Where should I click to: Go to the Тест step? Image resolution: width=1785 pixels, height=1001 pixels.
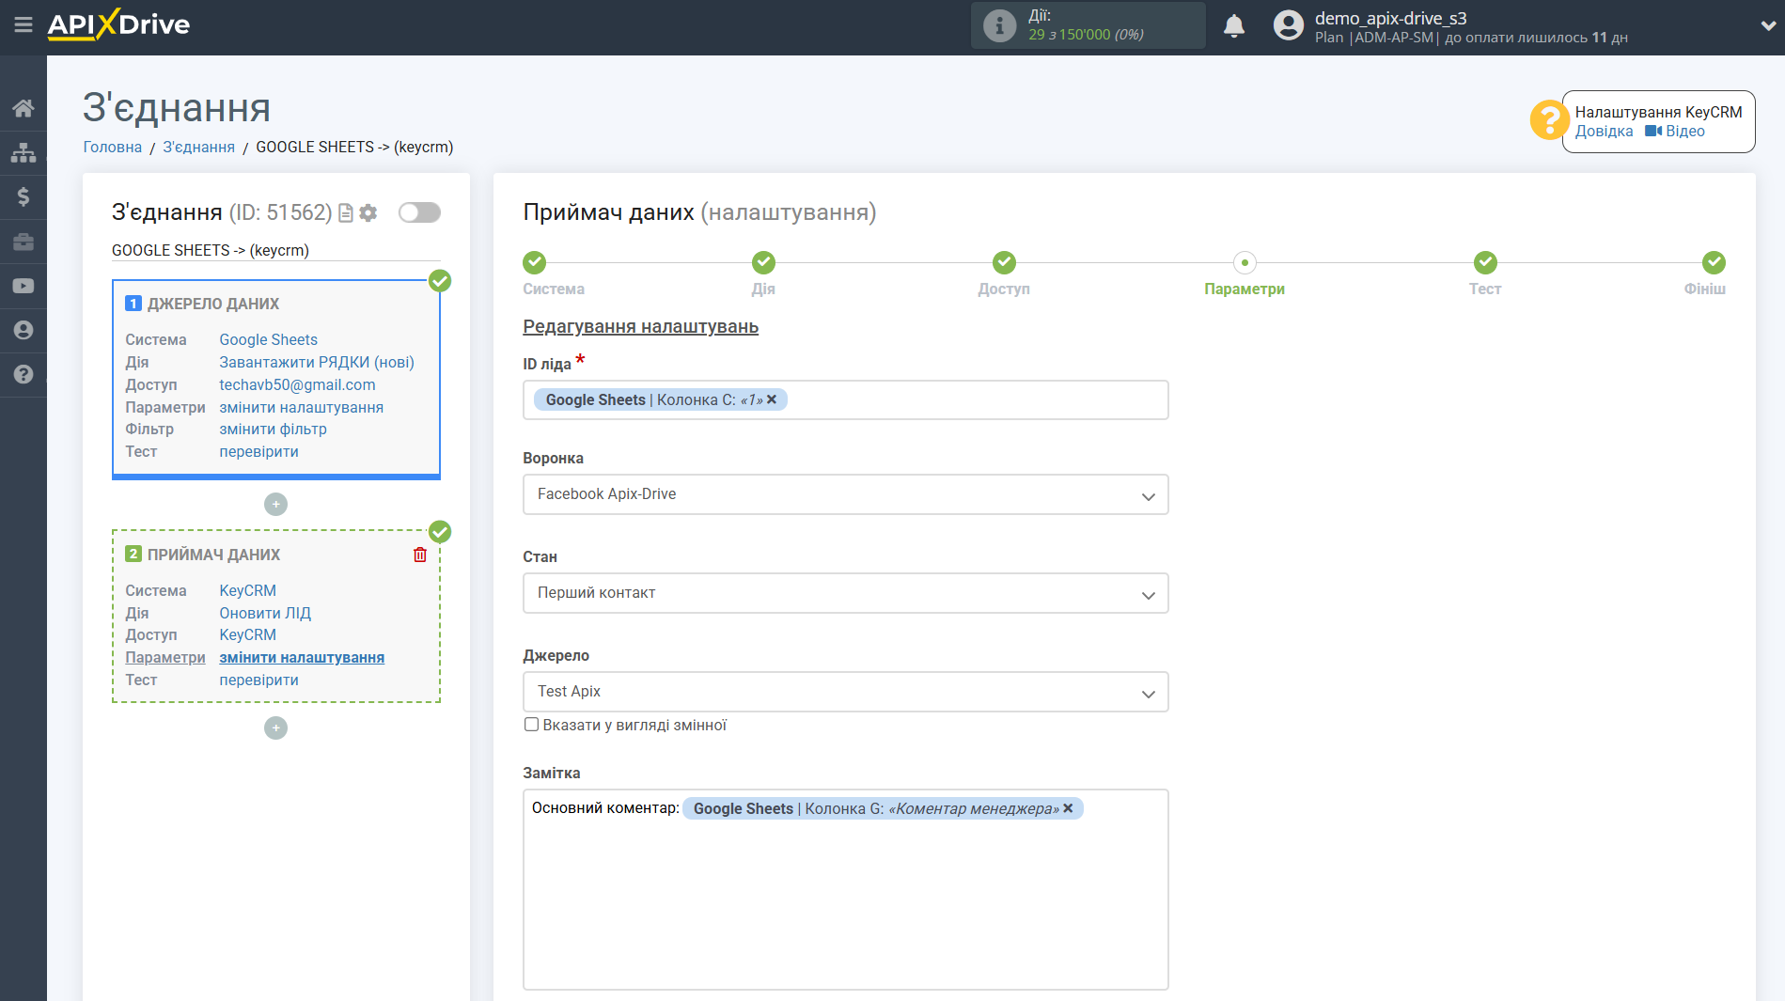[1485, 263]
